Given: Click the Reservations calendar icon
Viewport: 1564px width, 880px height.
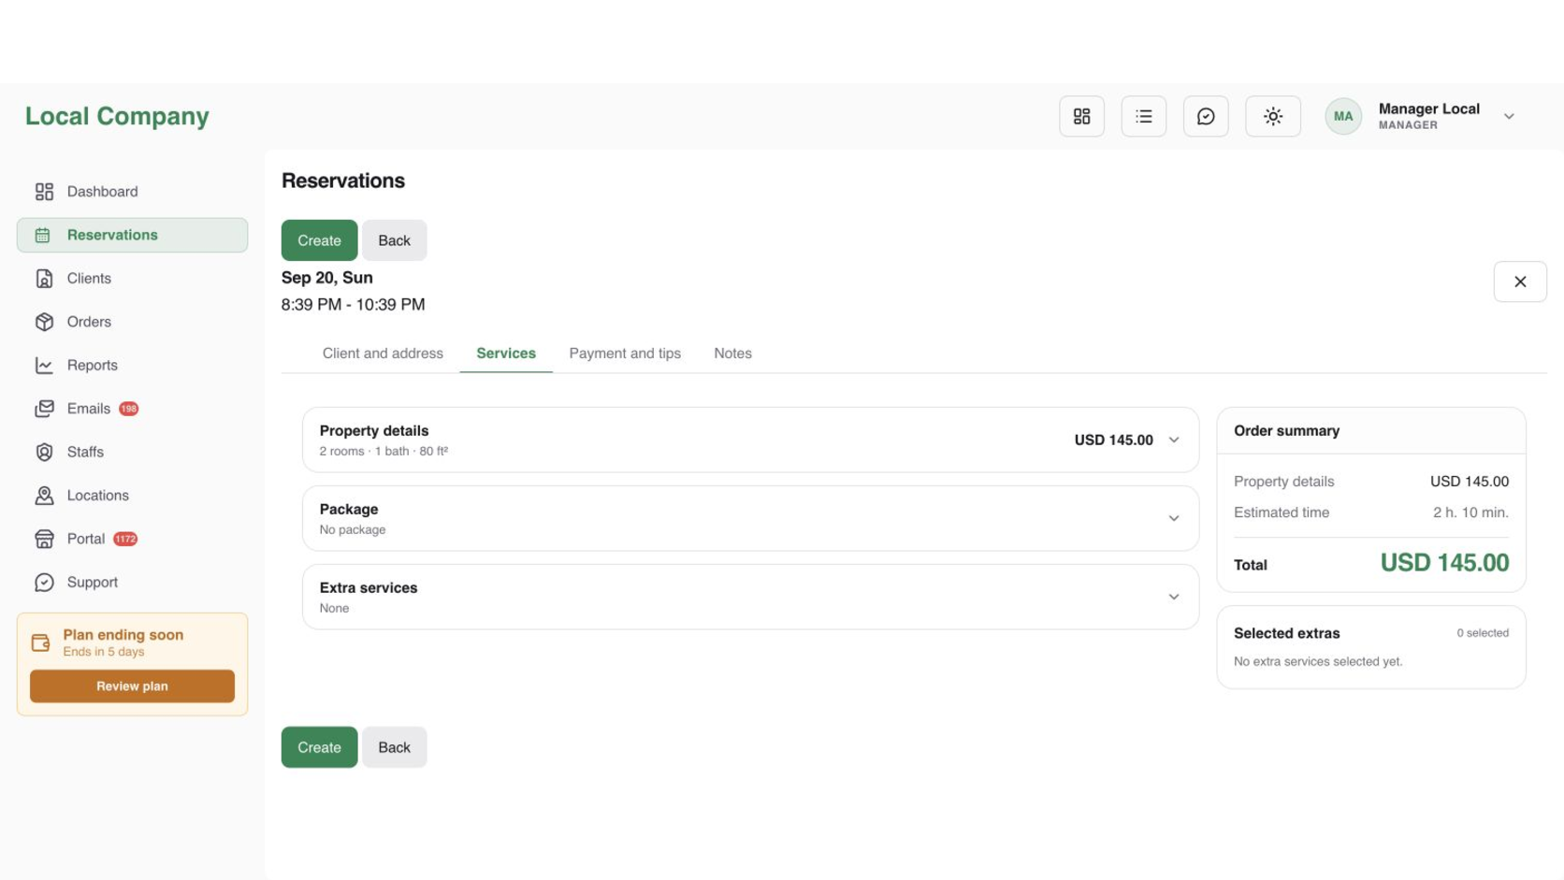Looking at the screenshot, I should point(43,235).
